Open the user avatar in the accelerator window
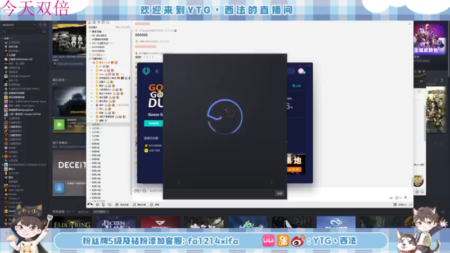 (x=301, y=71)
